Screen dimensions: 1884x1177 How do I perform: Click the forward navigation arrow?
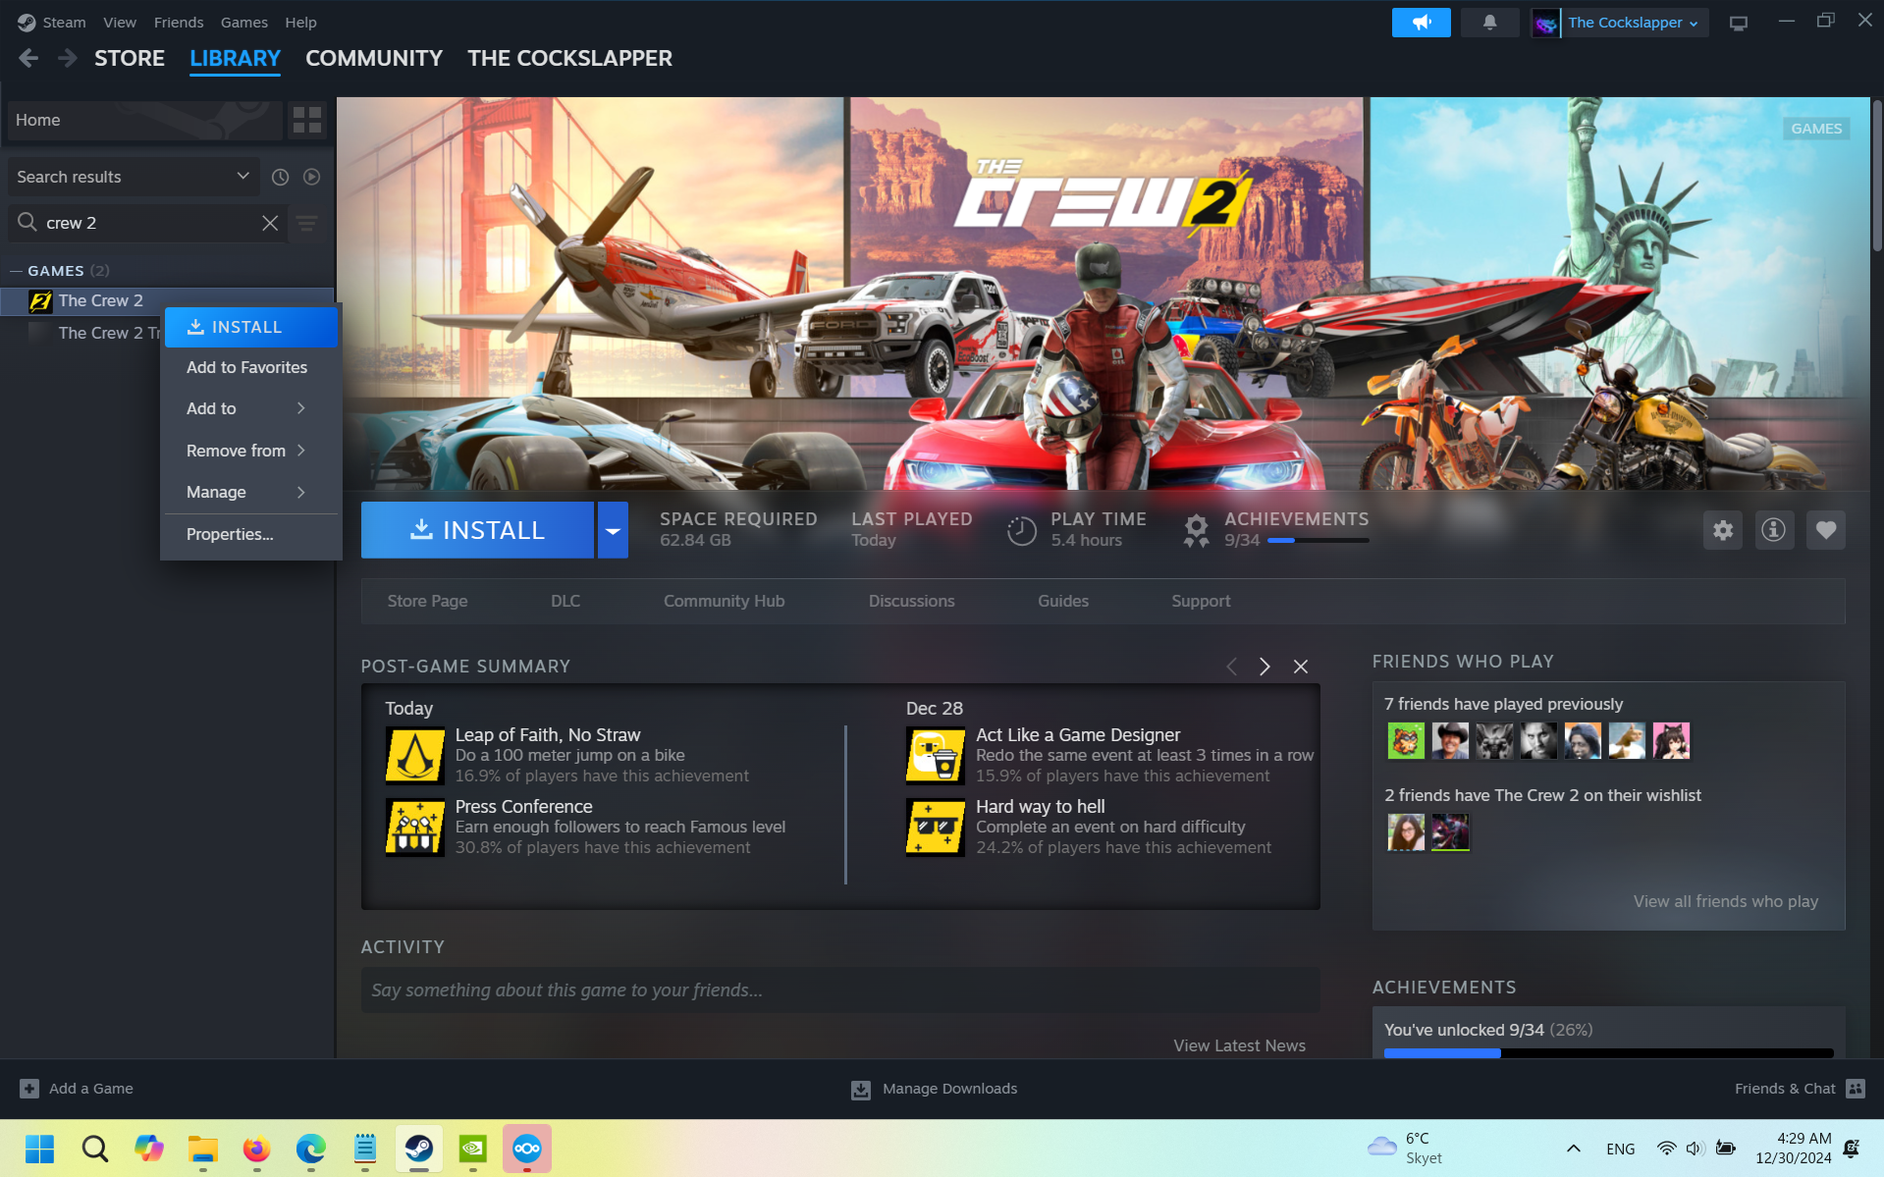point(67,58)
